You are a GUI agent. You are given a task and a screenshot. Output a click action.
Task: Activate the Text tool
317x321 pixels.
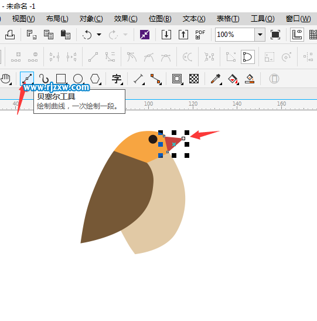(x=117, y=79)
